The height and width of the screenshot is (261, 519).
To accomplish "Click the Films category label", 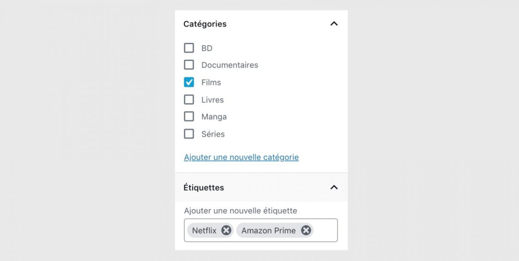I will tap(211, 82).
